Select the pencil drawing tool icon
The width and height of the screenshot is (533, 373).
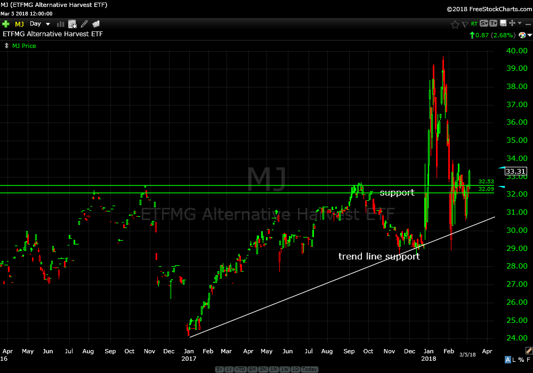(84, 24)
